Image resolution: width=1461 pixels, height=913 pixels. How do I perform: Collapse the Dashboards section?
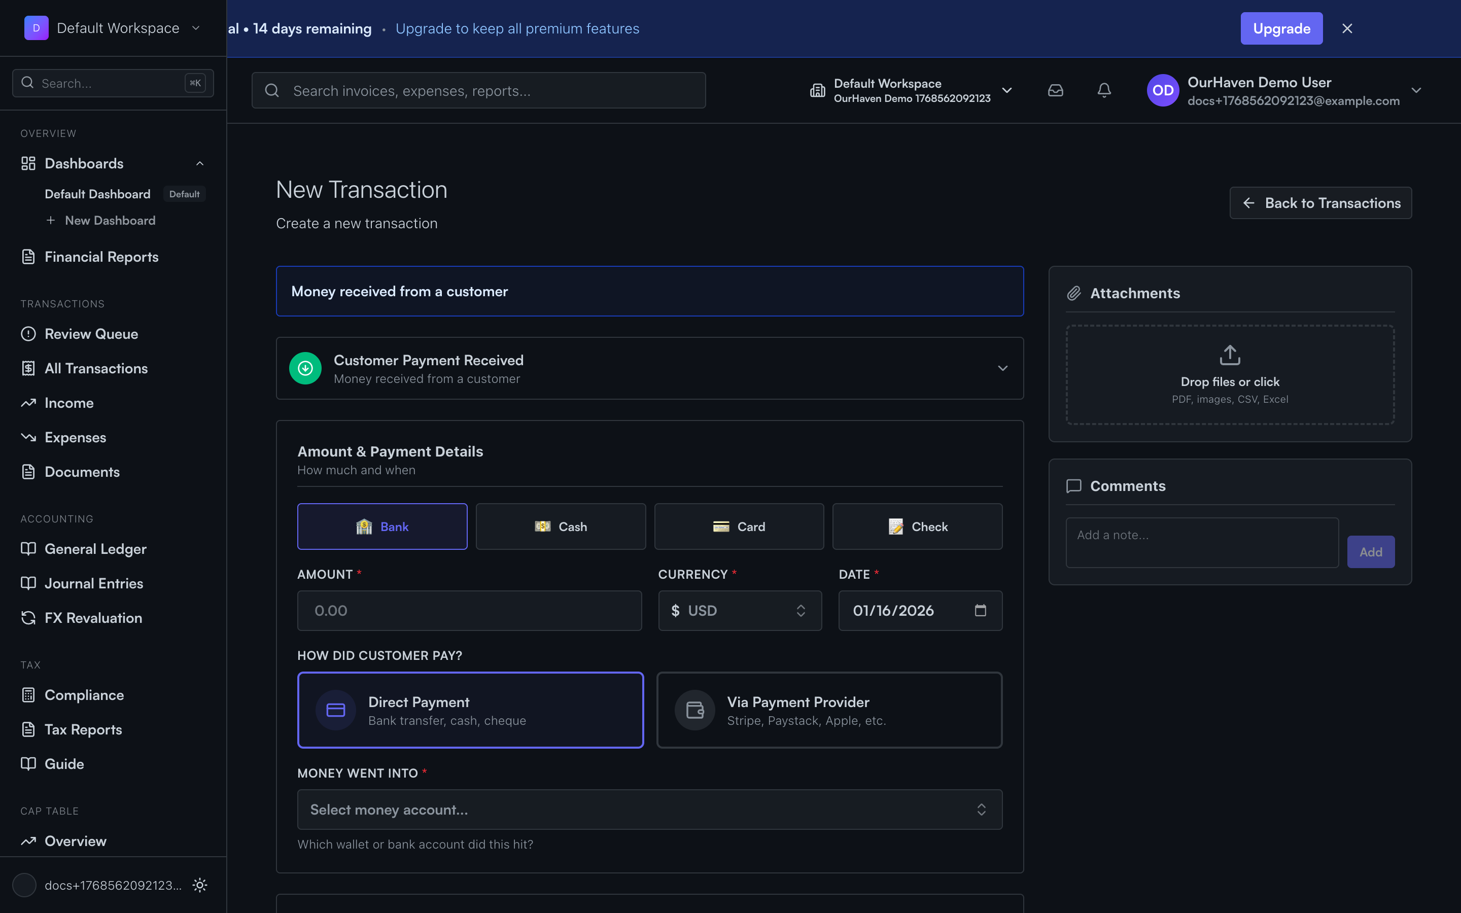pos(199,164)
